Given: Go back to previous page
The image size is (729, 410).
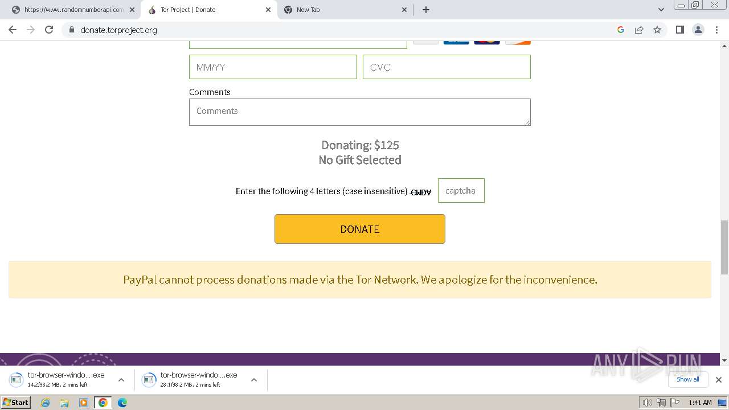Looking at the screenshot, I should (x=13, y=30).
